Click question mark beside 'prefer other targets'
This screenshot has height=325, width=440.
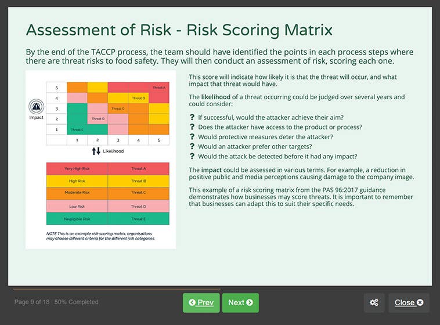point(192,147)
